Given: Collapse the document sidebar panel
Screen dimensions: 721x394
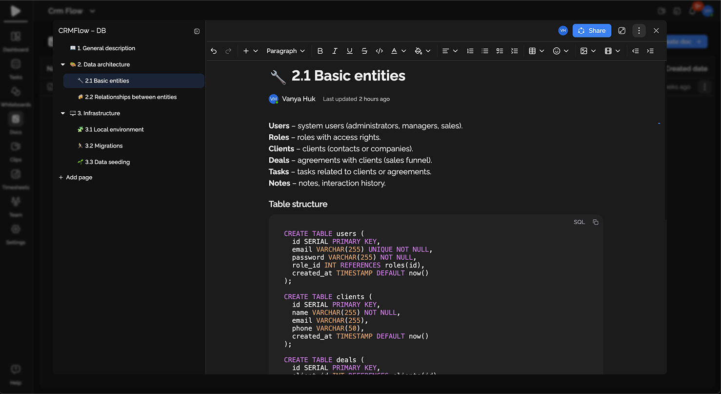Looking at the screenshot, I should pos(197,31).
